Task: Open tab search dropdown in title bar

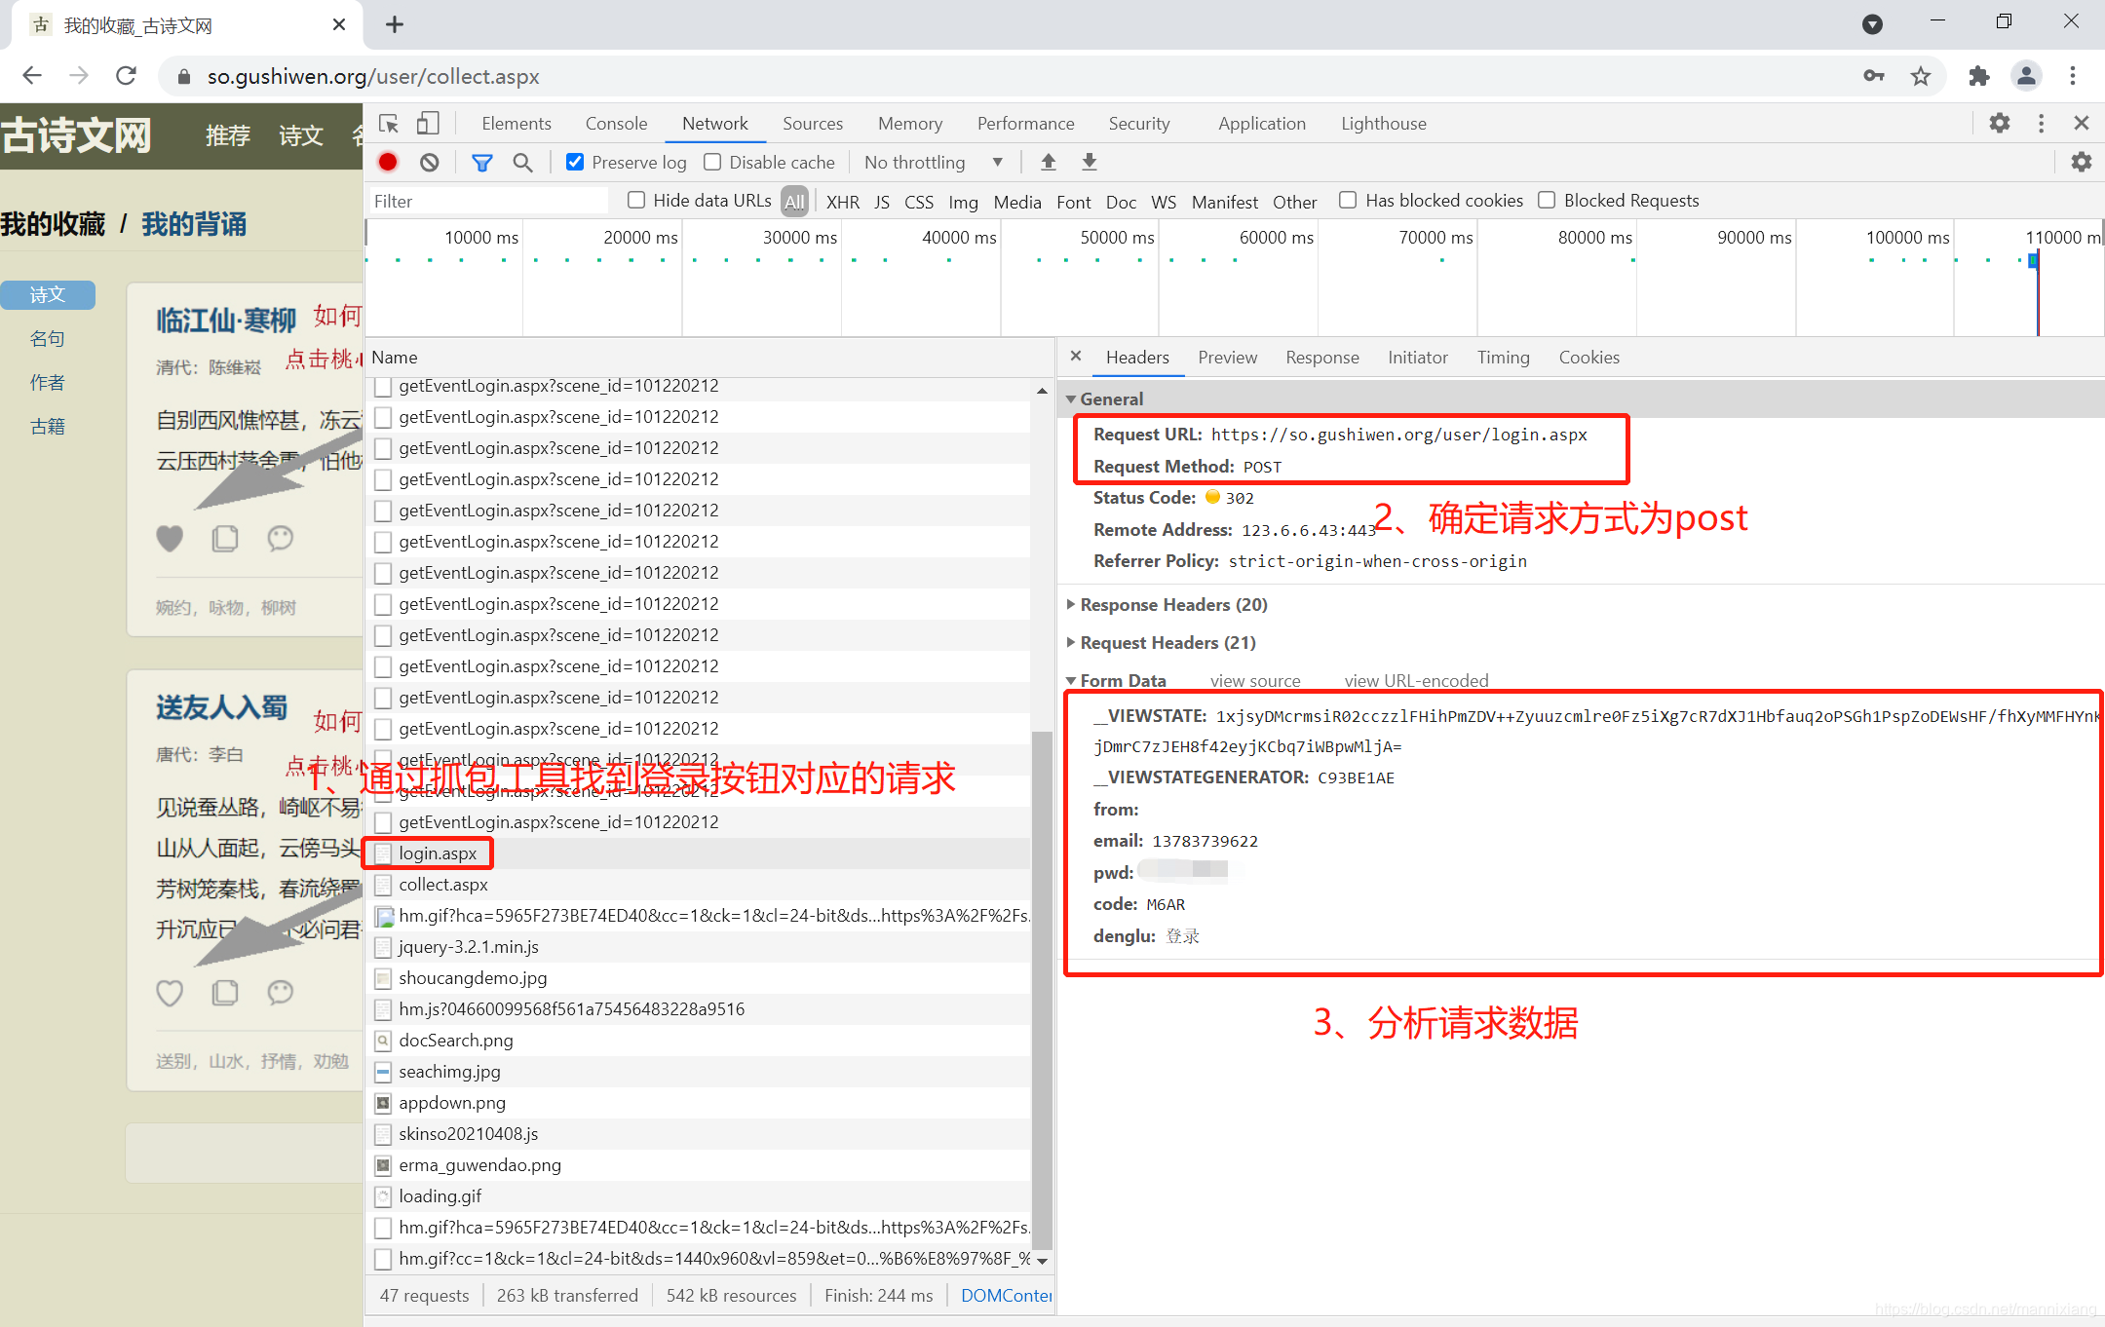Action: click(x=1872, y=24)
